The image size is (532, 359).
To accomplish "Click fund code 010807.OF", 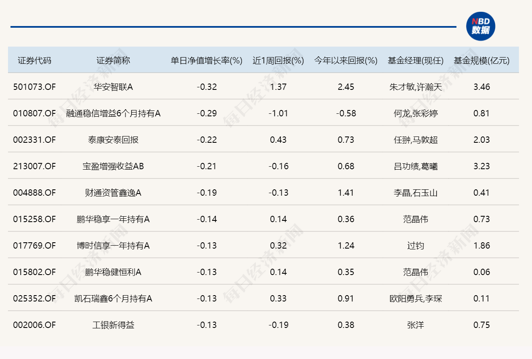I will 34,113.
